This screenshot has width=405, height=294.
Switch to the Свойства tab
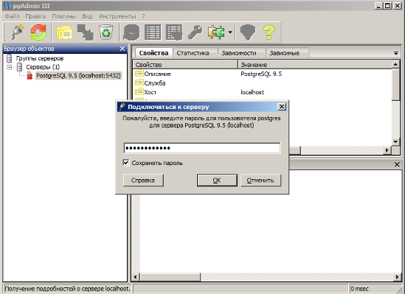(x=153, y=53)
